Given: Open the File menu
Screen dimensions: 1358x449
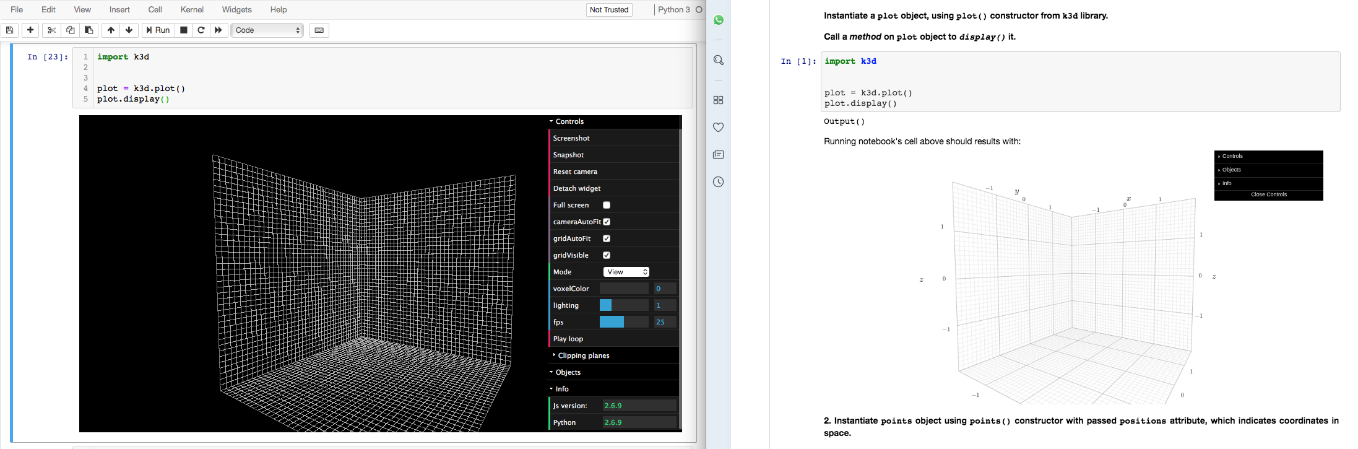Looking at the screenshot, I should [17, 9].
